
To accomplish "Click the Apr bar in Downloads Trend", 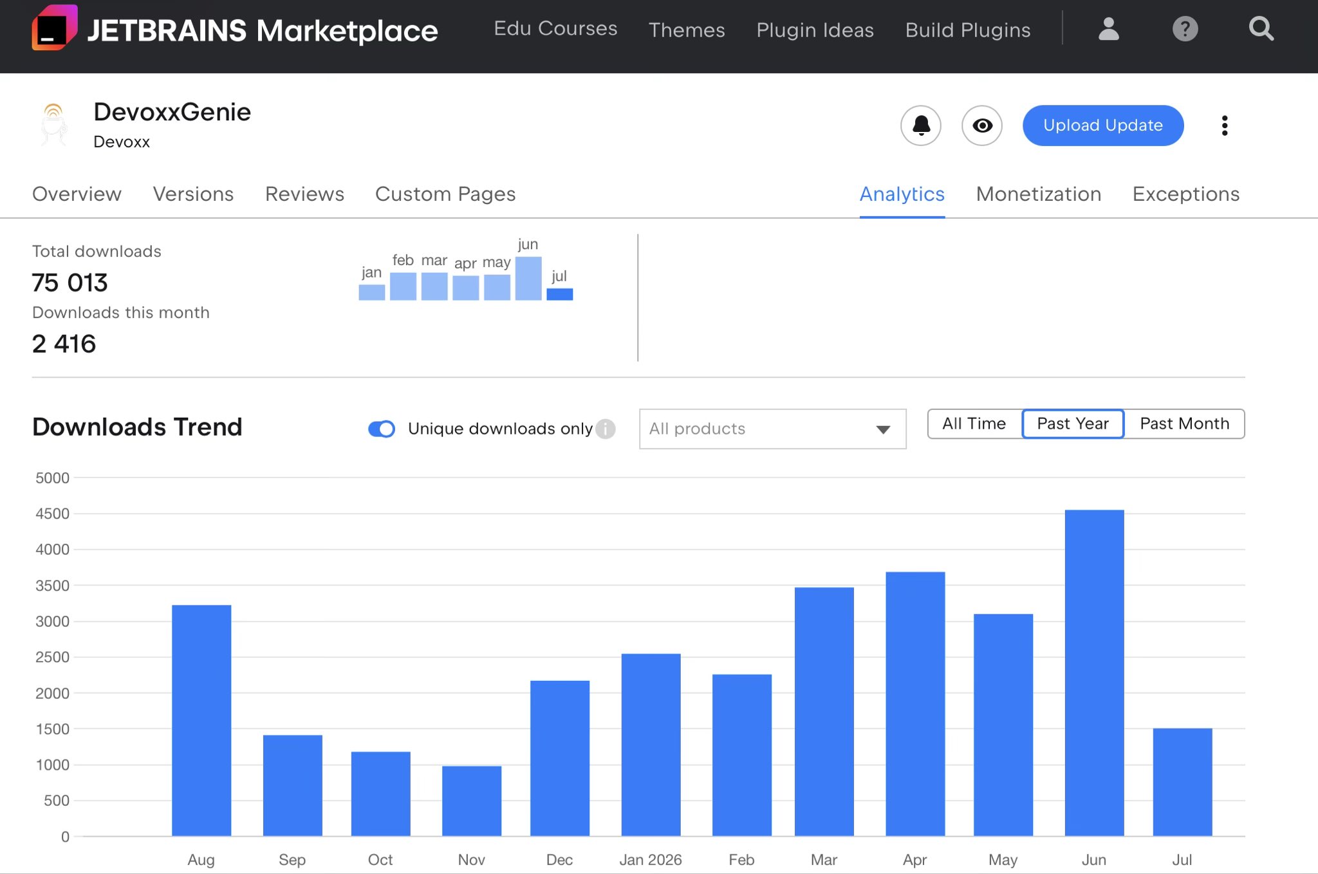I will (x=915, y=703).
